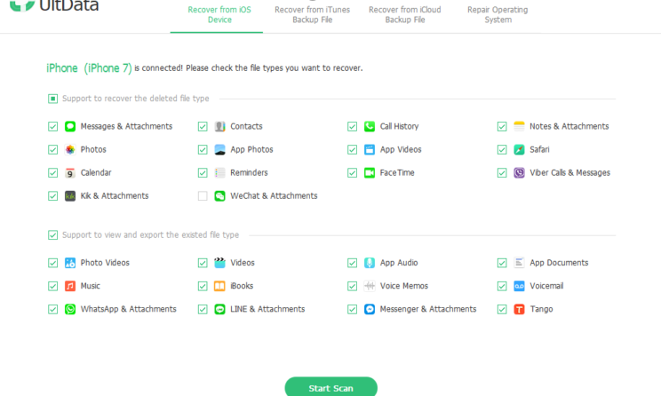
Task: Click the Messenger & Attachments icon
Action: tap(370, 309)
